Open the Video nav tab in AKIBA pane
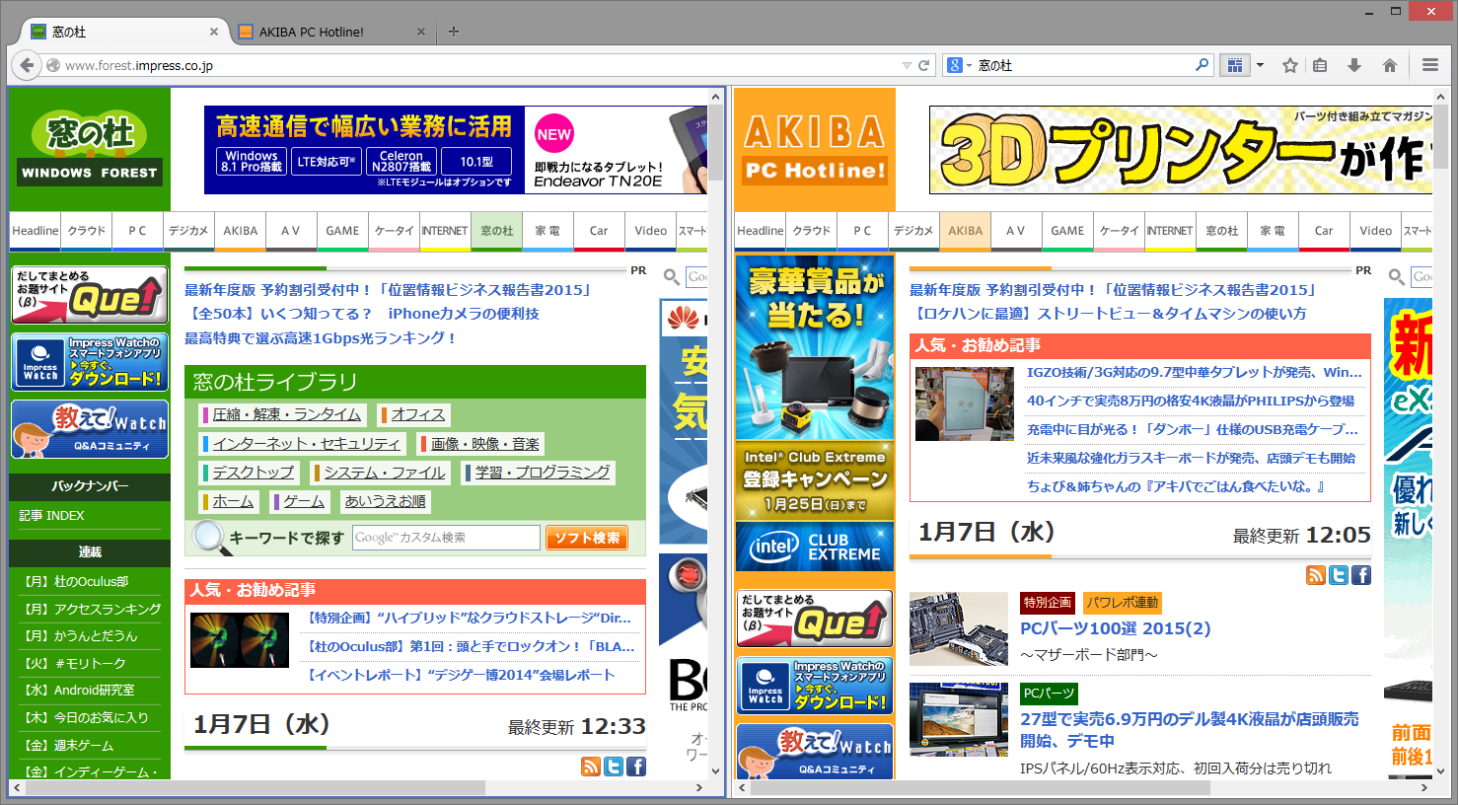The image size is (1458, 805). pyautogui.click(x=1375, y=231)
